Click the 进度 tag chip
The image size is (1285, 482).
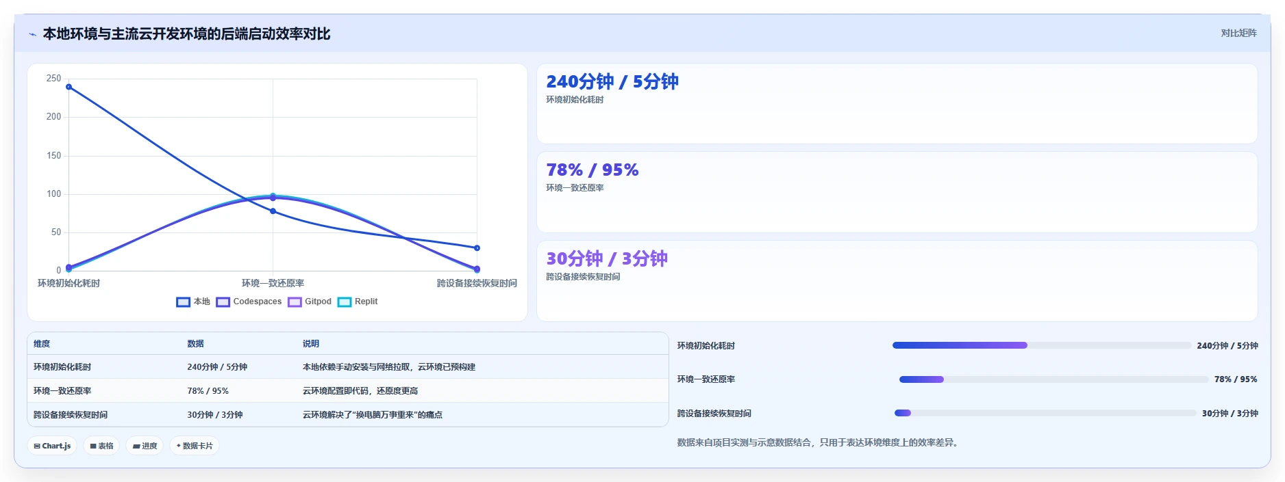(145, 446)
